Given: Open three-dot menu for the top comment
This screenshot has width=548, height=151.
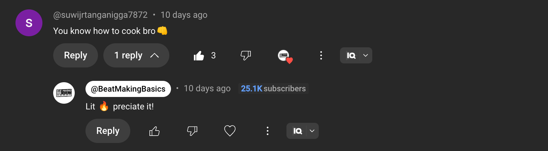Looking at the screenshot, I should [321, 55].
